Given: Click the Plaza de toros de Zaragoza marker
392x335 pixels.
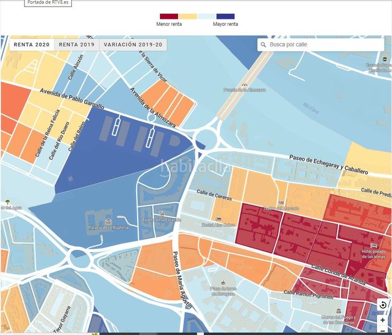Looking at the screenshot, I should pyautogui.click(x=224, y=282).
